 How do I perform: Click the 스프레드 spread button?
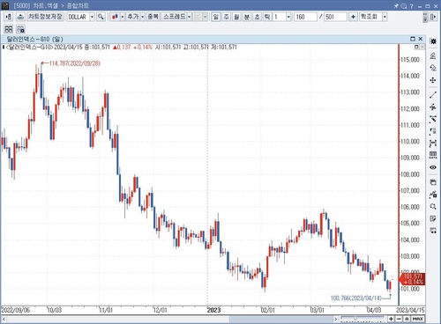[x=174, y=17]
